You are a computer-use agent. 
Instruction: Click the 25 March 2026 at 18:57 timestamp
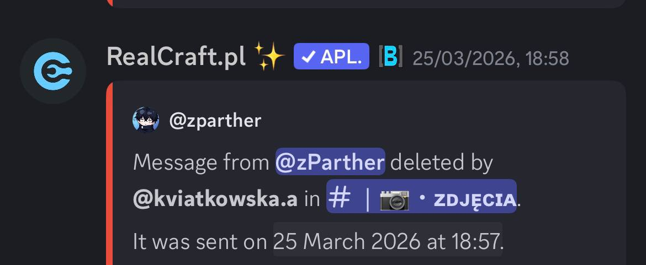(387, 241)
